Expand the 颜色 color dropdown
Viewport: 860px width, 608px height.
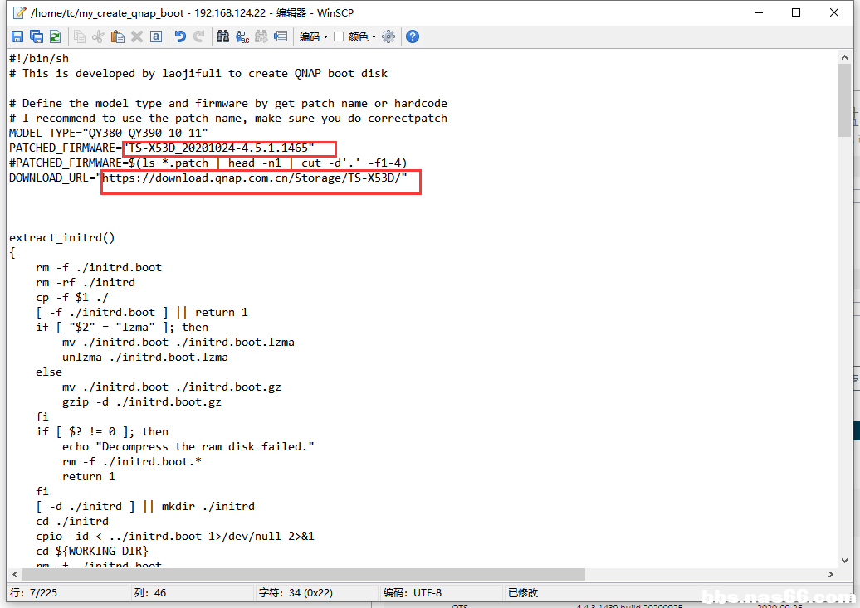362,36
